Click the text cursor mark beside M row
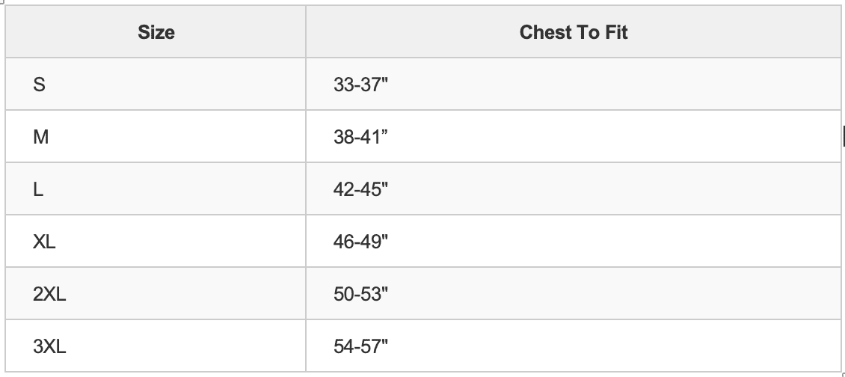This screenshot has width=845, height=377. tap(844, 136)
